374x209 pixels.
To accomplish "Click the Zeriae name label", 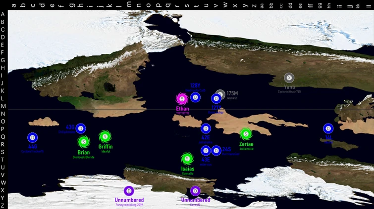I will [246, 144].
